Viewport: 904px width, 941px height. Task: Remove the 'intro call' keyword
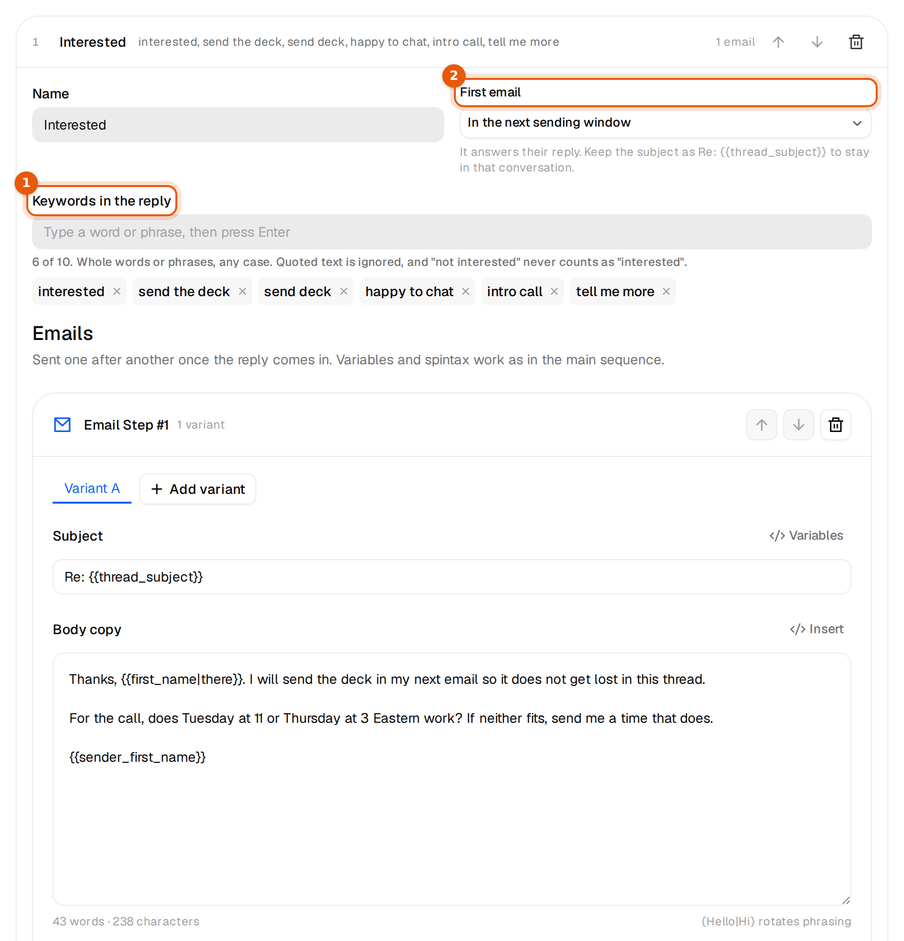coord(554,291)
